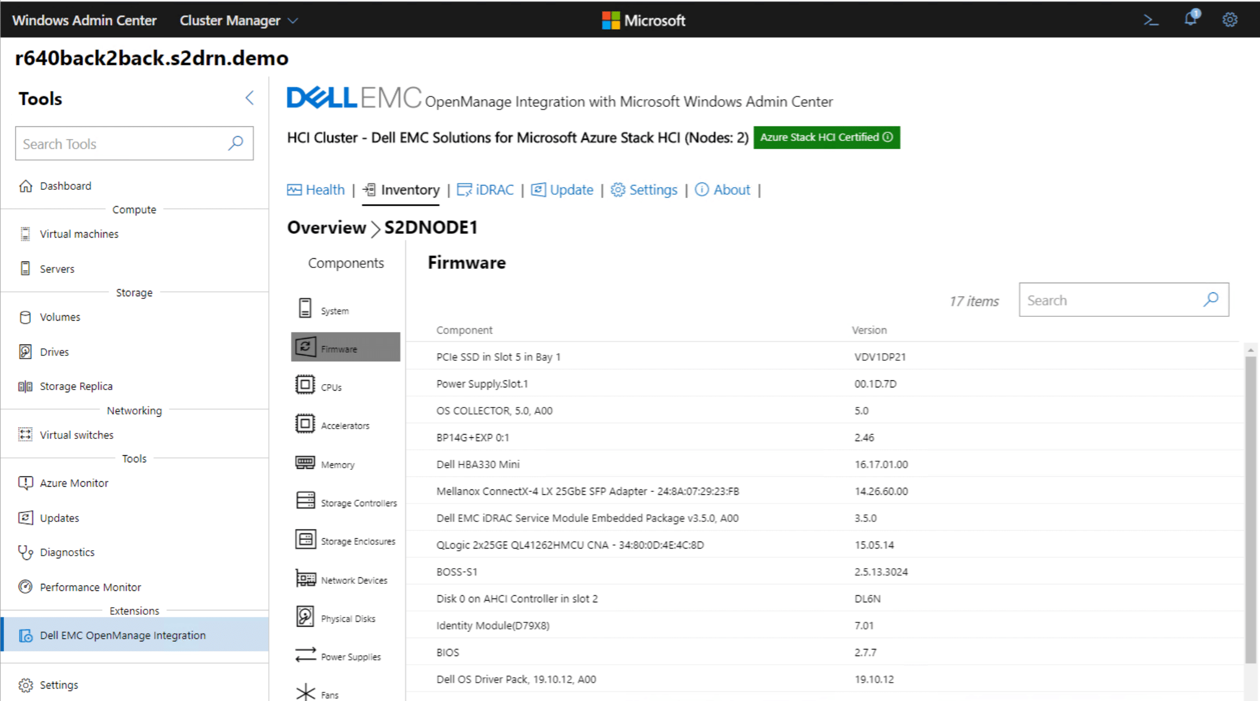Select the Storage Enclosures component
This screenshot has height=701, width=1260.
click(x=346, y=540)
